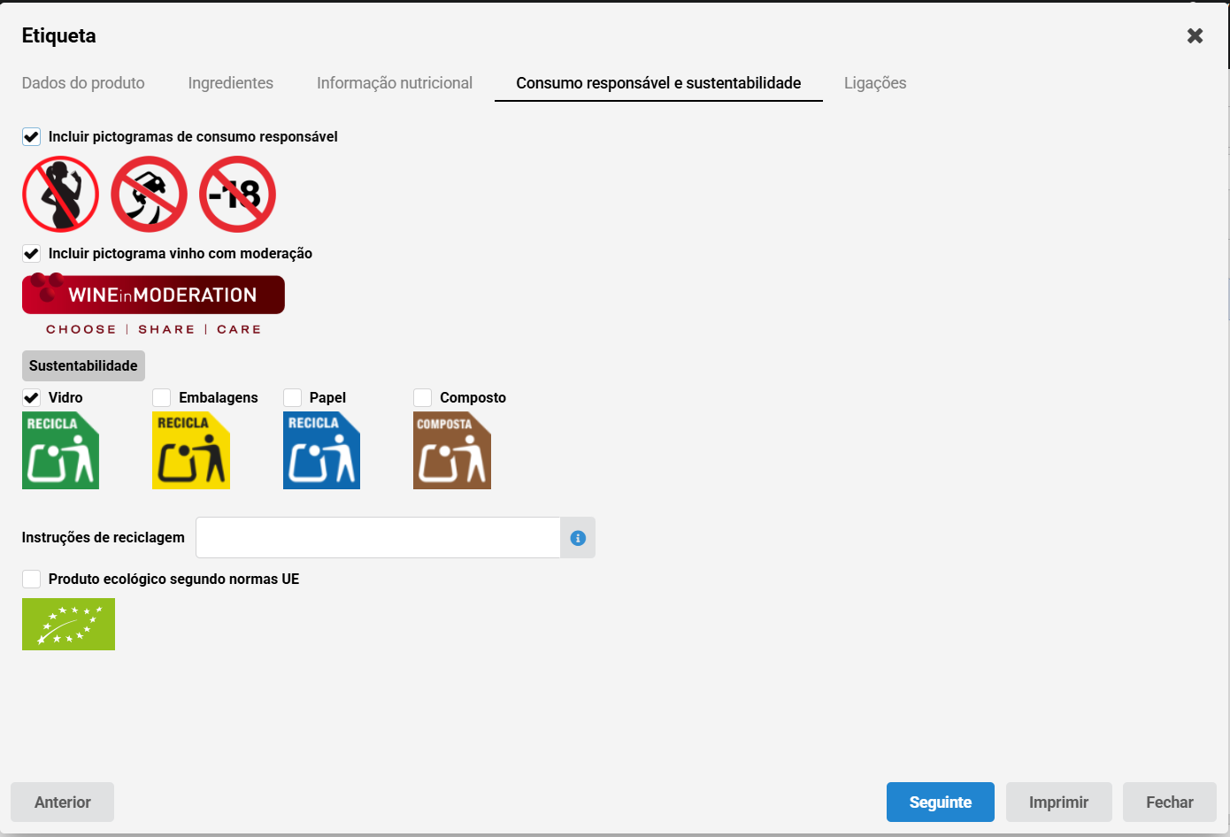
Task: Click the CHOOSE | SHARE | CARE tagline
Action: click(154, 329)
